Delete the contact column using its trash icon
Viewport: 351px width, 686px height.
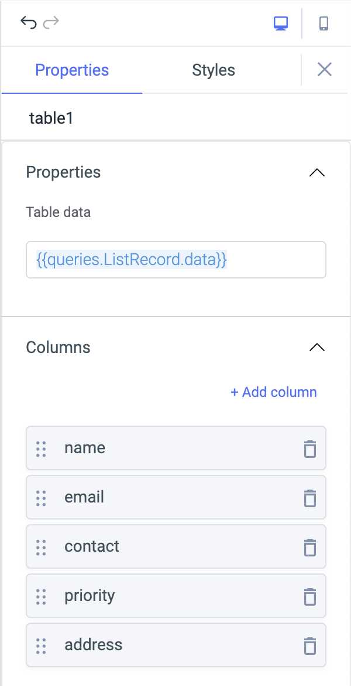310,546
